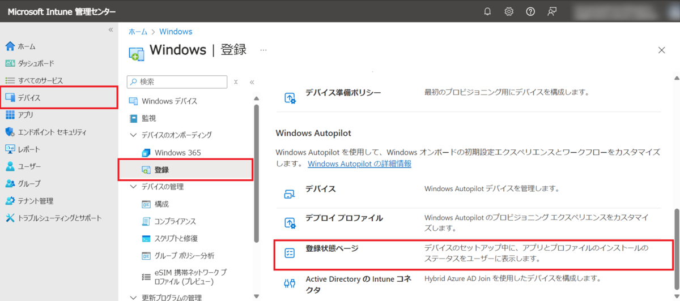Click the グループ people icon
The width and height of the screenshot is (680, 301).
tap(10, 184)
